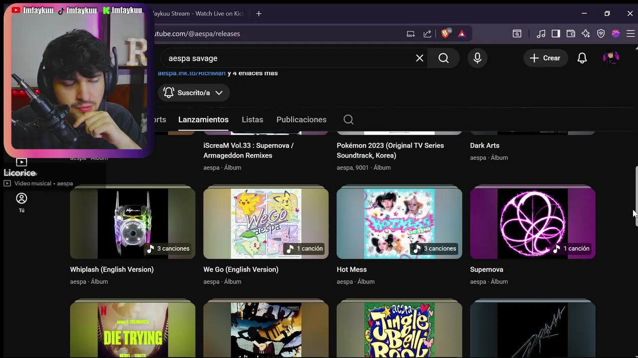Image resolution: width=638 pixels, height=358 pixels.
Task: Click the subscriptions icon in left sidebar
Action: (x=21, y=162)
